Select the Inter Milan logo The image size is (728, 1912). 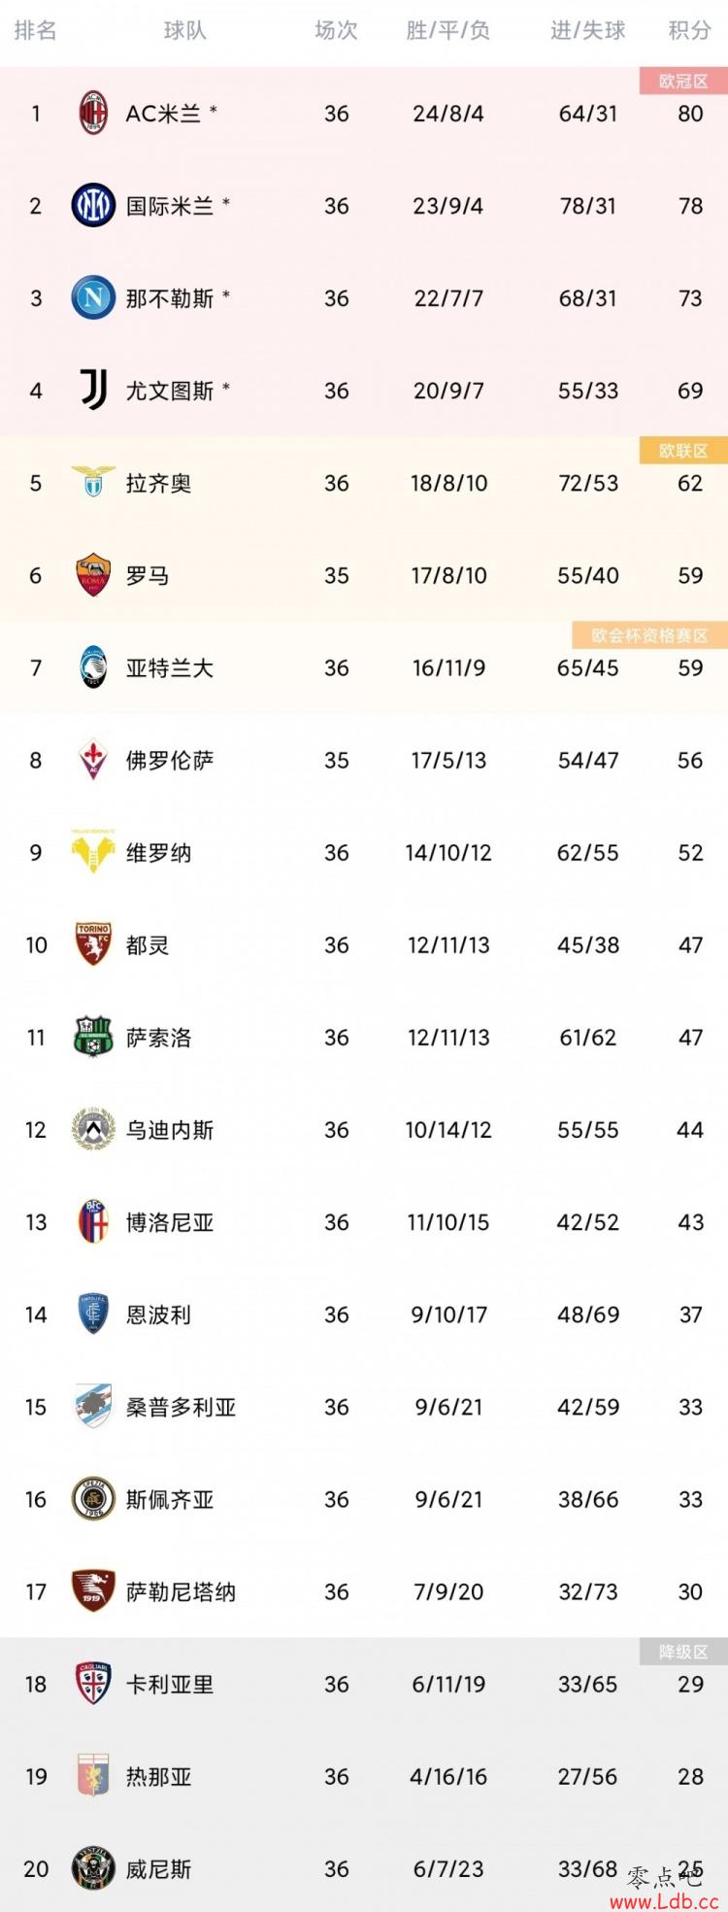[x=93, y=206]
